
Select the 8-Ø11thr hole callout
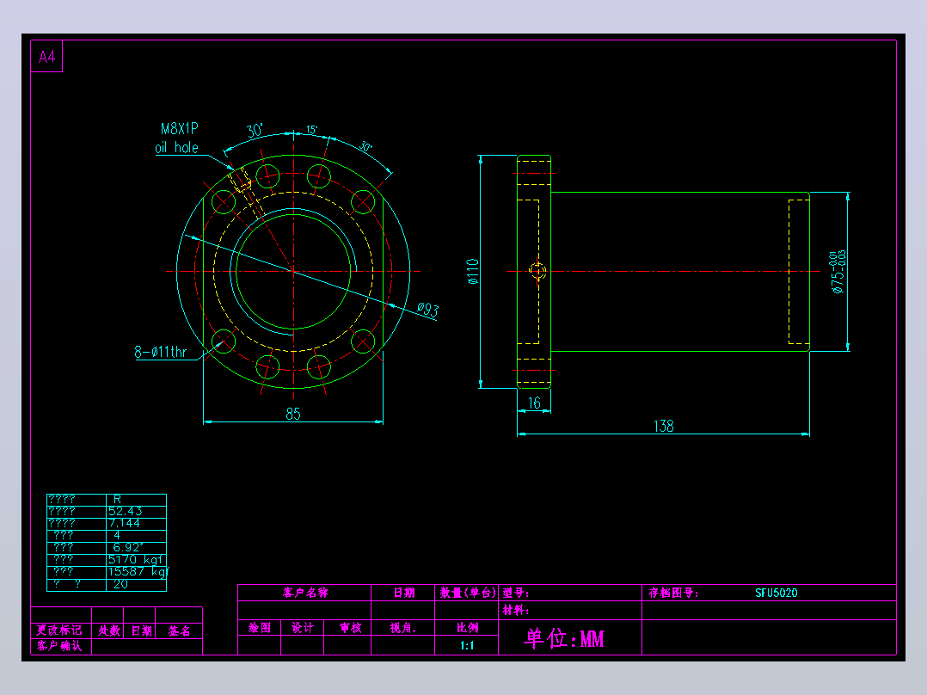[x=160, y=352]
